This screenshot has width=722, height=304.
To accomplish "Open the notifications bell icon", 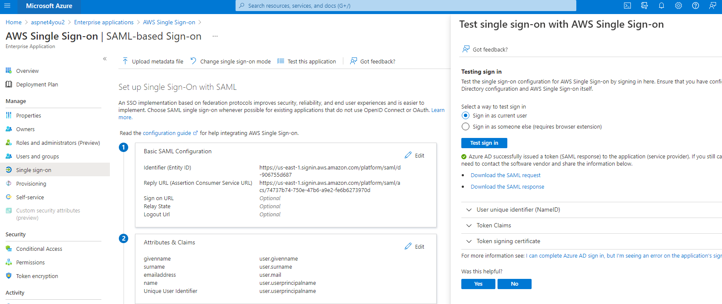I will tap(662, 6).
